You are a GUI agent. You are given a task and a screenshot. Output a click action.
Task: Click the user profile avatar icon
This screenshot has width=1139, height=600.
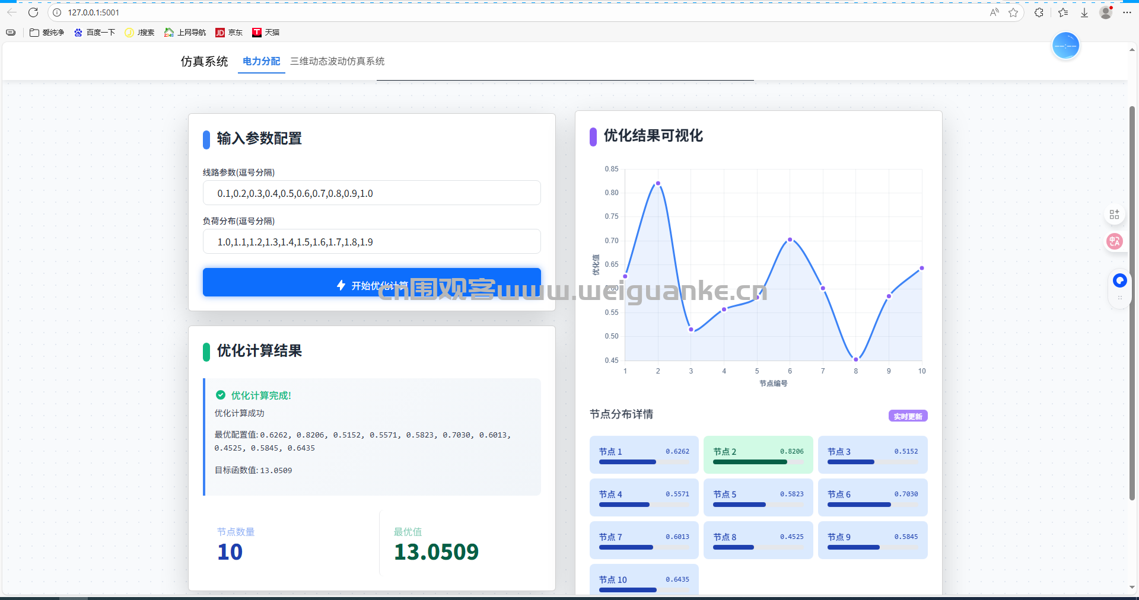(x=1106, y=12)
